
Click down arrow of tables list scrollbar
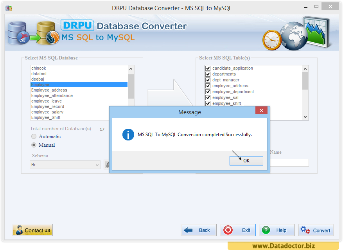(305, 117)
